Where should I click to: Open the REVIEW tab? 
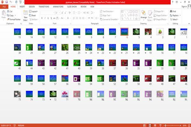click(x=83, y=7)
